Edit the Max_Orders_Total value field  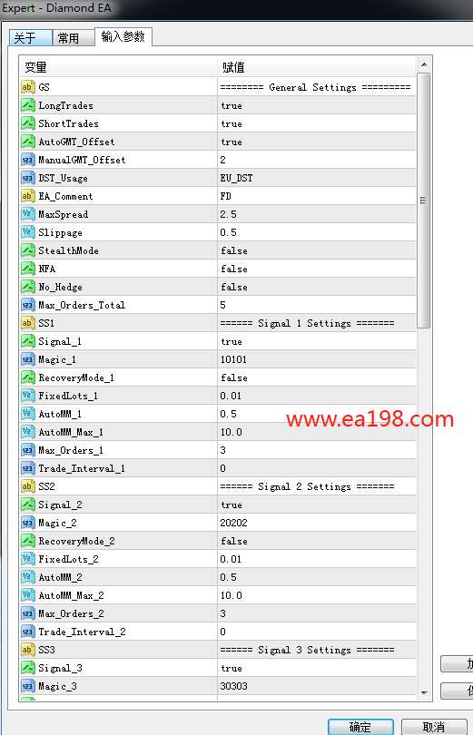(x=317, y=305)
